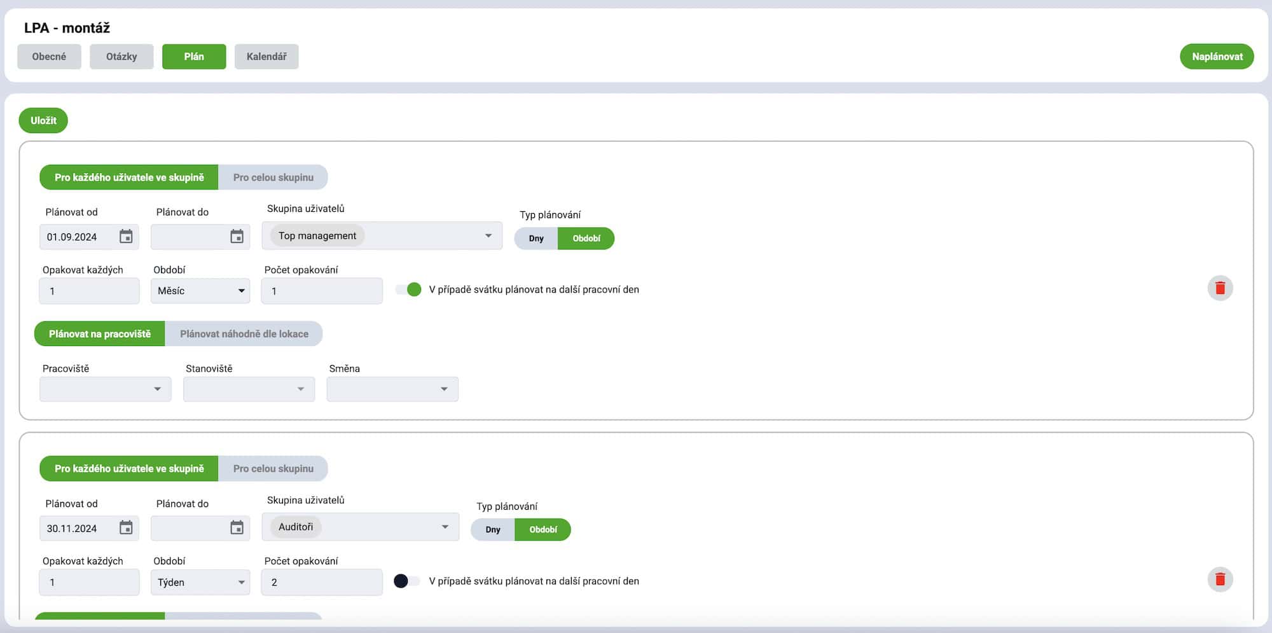Expand the Směna dropdown
The image size is (1272, 633).
coord(392,389)
